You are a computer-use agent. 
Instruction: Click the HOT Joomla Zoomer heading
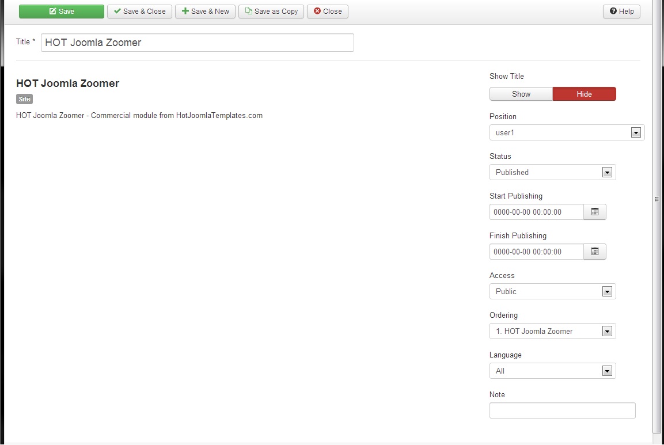point(68,83)
